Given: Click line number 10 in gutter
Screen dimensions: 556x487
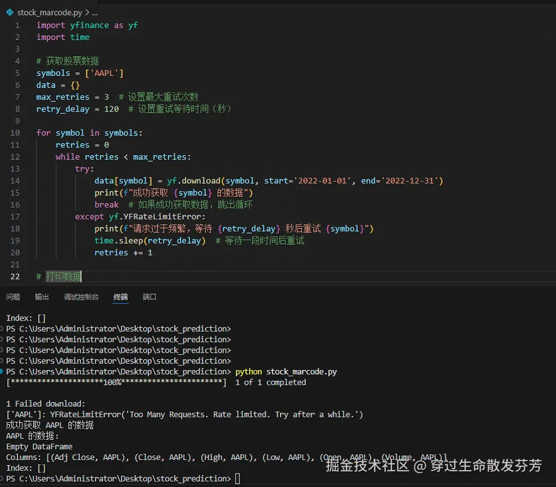Looking at the screenshot, I should coord(15,133).
